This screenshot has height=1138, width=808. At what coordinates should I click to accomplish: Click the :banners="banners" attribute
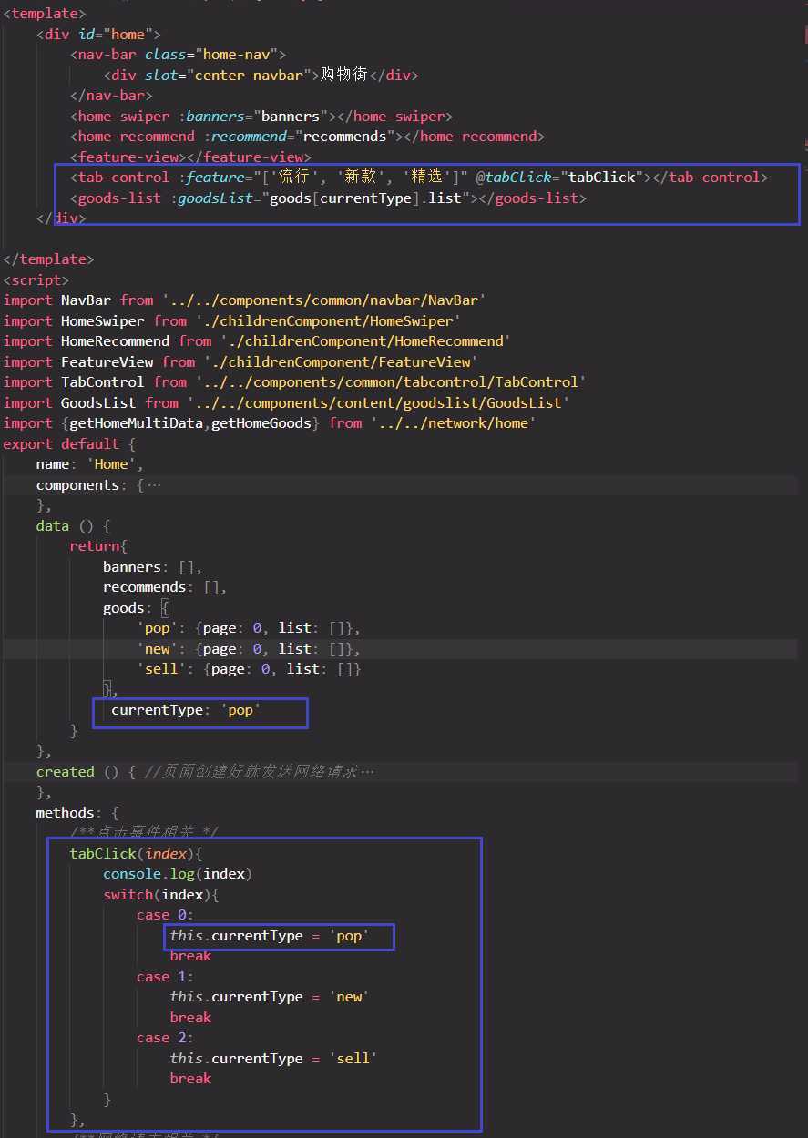point(253,117)
